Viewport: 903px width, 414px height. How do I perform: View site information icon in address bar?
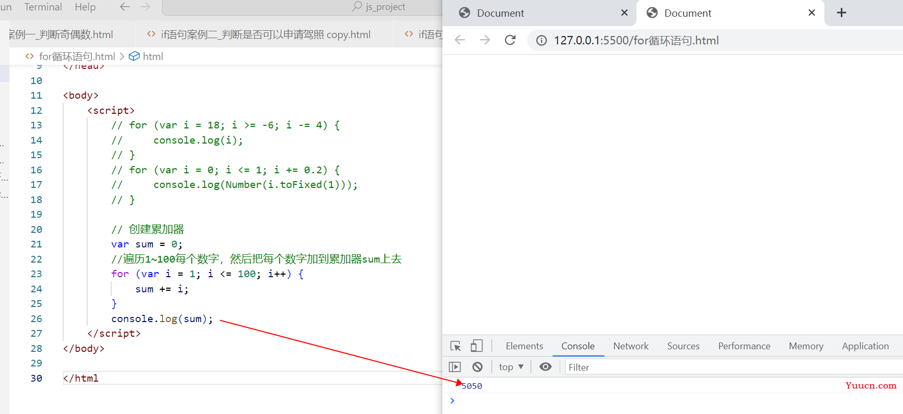coord(542,40)
